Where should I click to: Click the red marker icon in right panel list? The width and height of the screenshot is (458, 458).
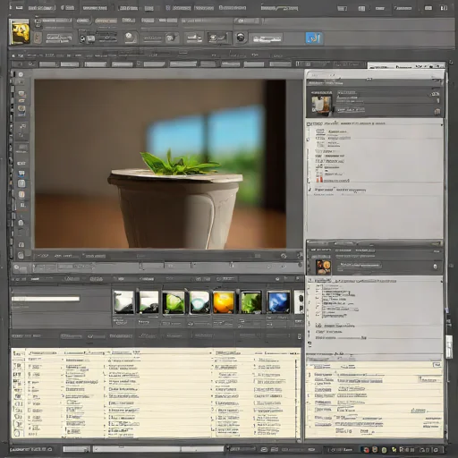pos(319,180)
